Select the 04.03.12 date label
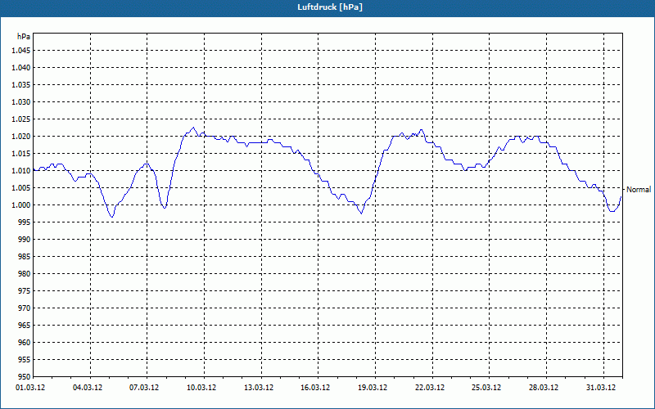Viewport: 655px width, 409px height. click(88, 388)
